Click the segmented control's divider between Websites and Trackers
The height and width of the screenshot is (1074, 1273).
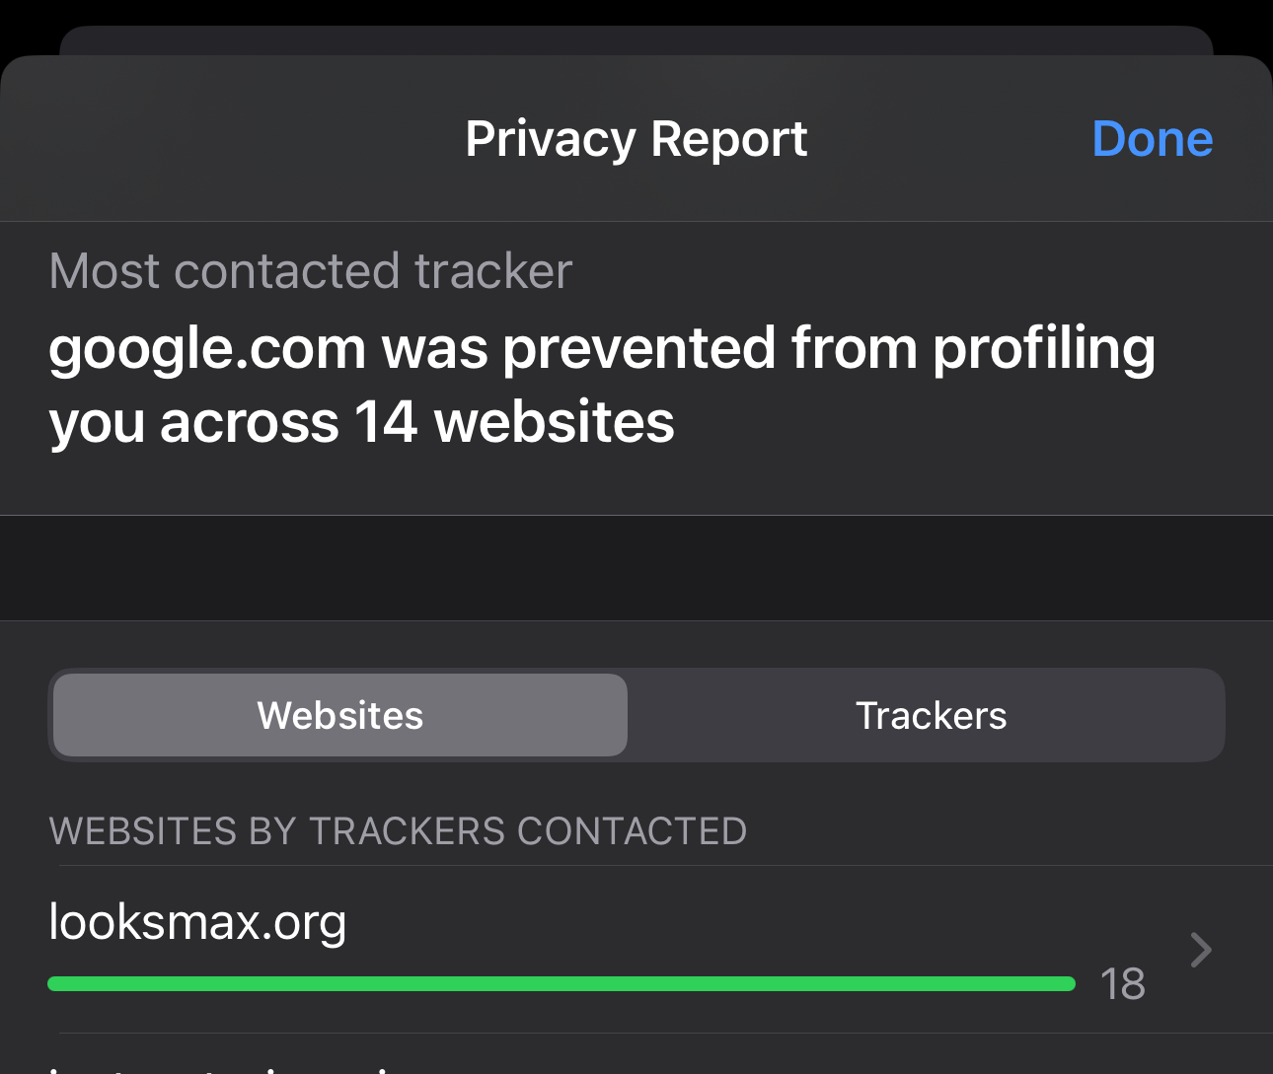[x=631, y=715]
